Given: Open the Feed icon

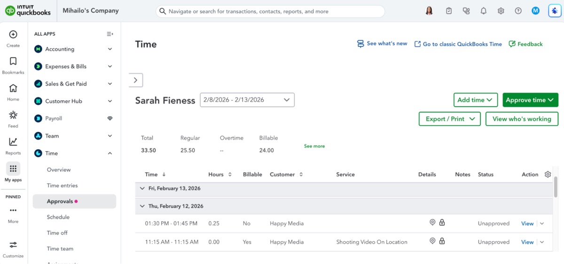Looking at the screenshot, I should point(13,115).
